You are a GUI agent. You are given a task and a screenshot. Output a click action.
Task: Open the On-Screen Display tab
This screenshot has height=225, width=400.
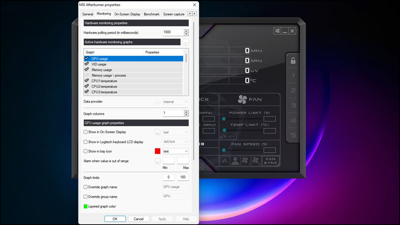127,14
